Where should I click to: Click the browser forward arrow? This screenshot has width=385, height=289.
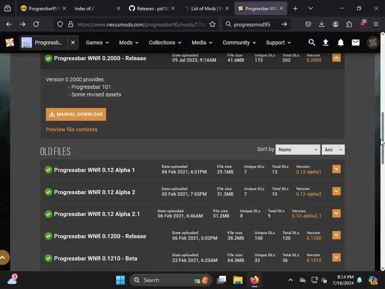click(x=22, y=24)
